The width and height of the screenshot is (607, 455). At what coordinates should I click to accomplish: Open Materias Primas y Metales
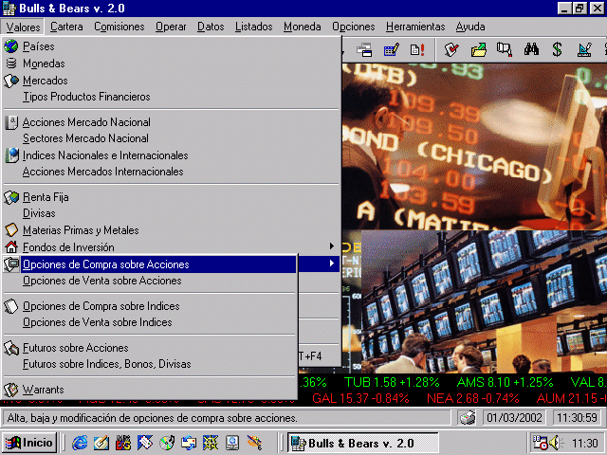pyautogui.click(x=172, y=230)
